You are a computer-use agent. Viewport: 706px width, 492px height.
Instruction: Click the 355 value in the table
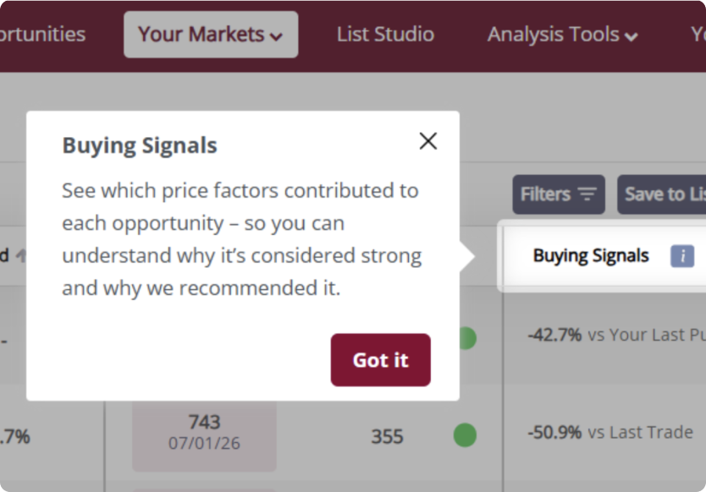click(x=387, y=436)
